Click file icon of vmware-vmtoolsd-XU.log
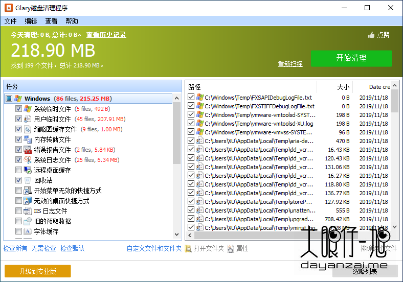The image size is (403, 282). click(x=200, y=124)
